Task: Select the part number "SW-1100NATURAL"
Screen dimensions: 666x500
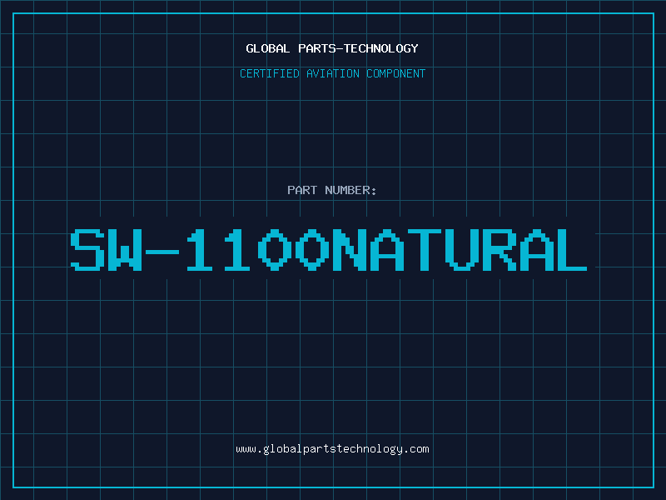Action: tap(329, 250)
